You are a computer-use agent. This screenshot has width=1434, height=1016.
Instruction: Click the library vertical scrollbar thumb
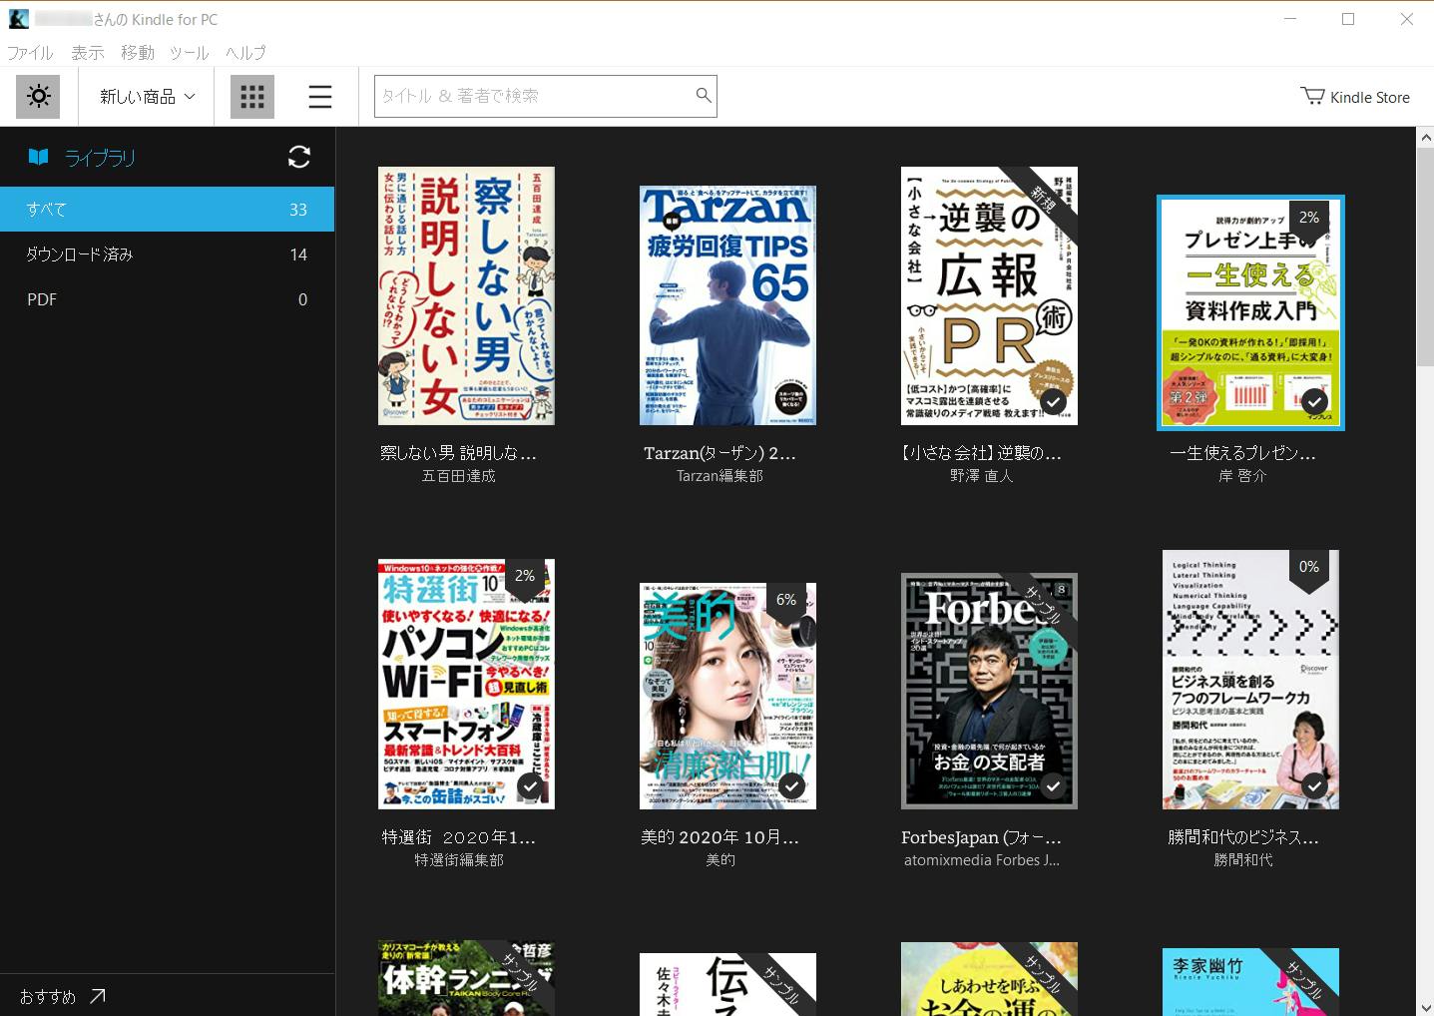point(1425,255)
